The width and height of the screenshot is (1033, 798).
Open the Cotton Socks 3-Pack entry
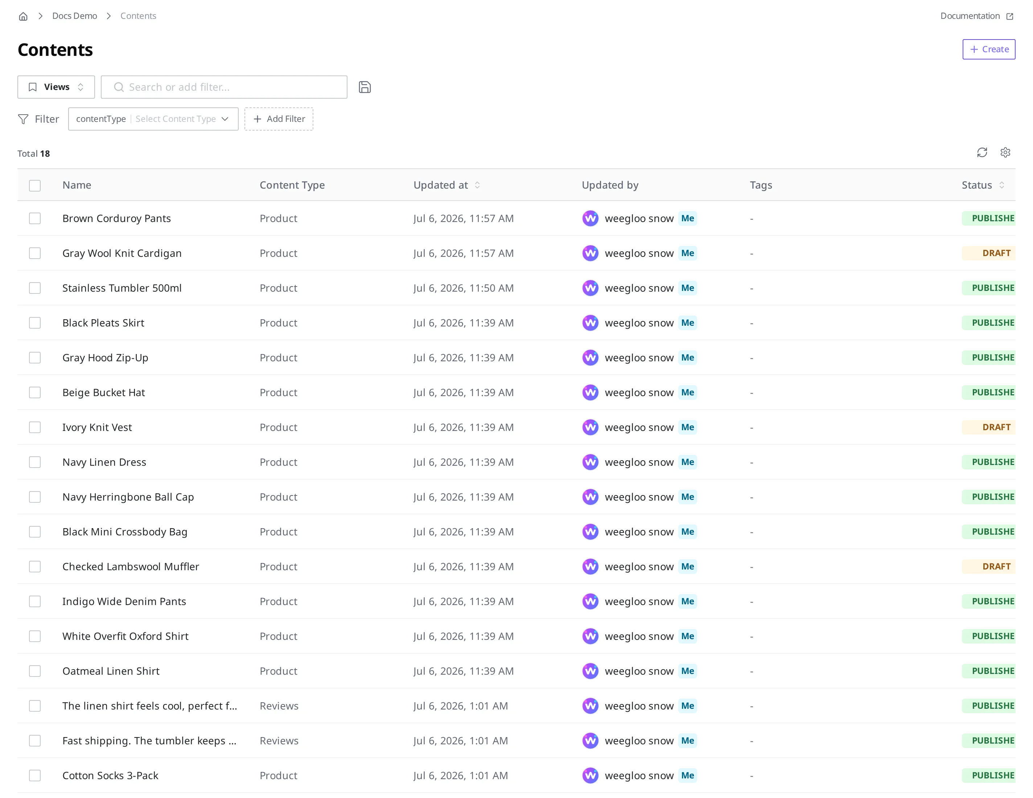(110, 775)
